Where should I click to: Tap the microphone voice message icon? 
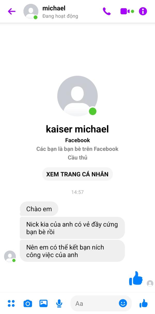[x=59, y=303]
